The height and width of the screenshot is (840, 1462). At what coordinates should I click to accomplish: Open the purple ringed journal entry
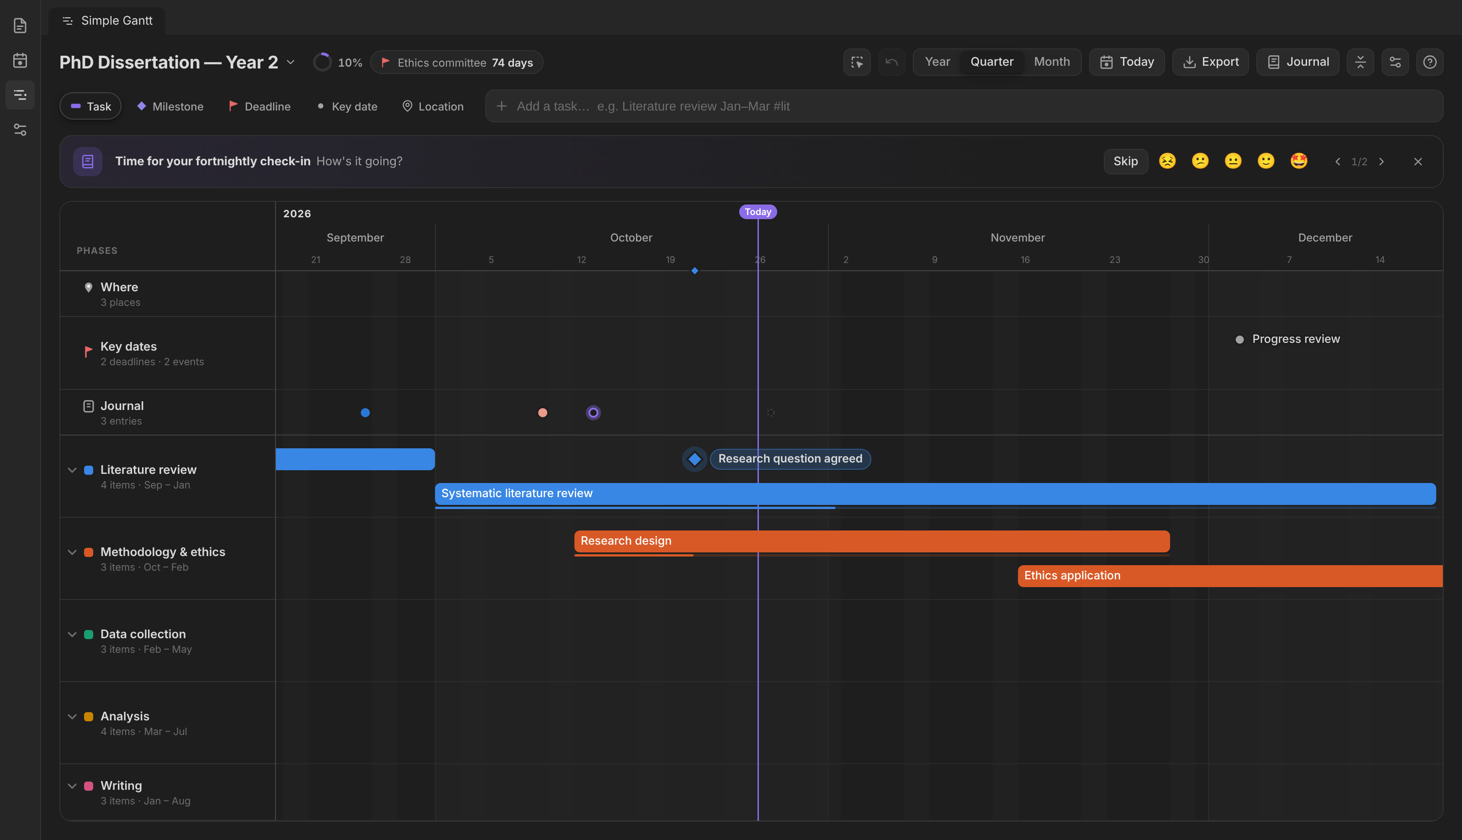click(593, 413)
